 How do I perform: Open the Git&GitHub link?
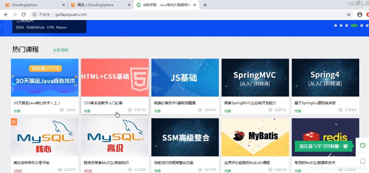[x=35, y=27]
